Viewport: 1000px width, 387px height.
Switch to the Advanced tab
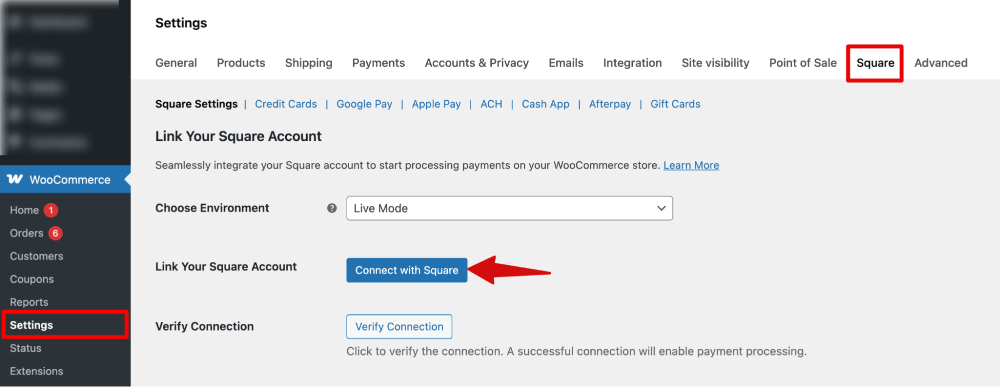click(x=941, y=63)
